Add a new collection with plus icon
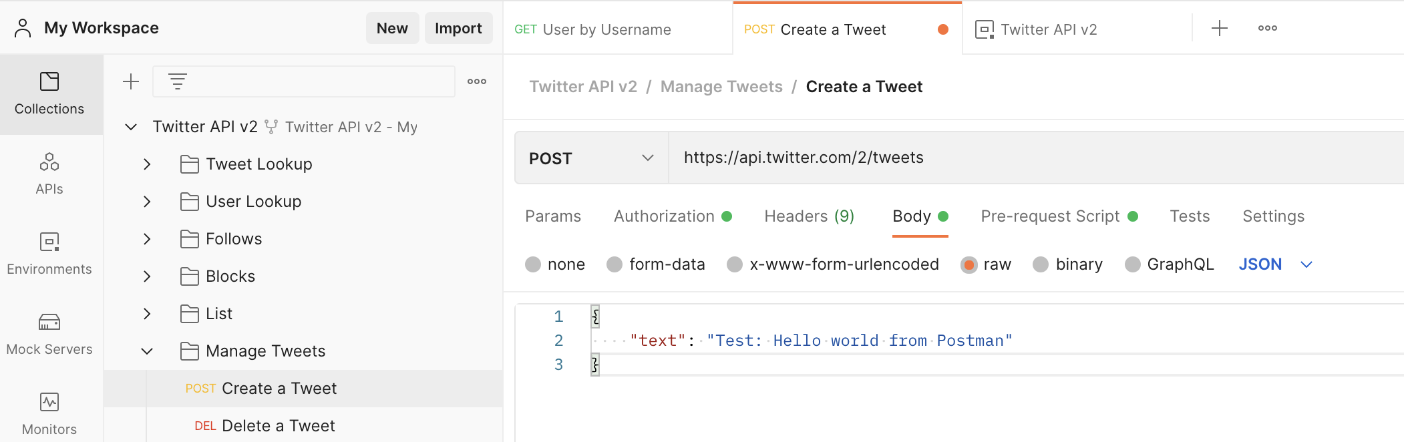This screenshot has width=1404, height=442. click(131, 81)
